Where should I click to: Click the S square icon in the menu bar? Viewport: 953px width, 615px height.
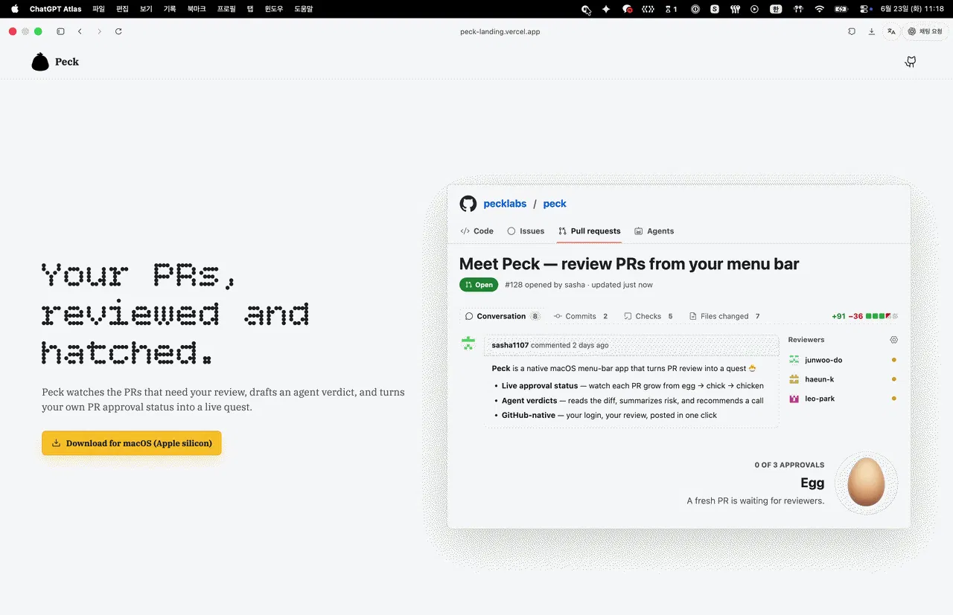(715, 9)
